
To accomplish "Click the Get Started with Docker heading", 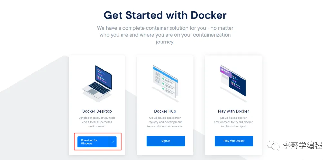I will pyautogui.click(x=165, y=15).
